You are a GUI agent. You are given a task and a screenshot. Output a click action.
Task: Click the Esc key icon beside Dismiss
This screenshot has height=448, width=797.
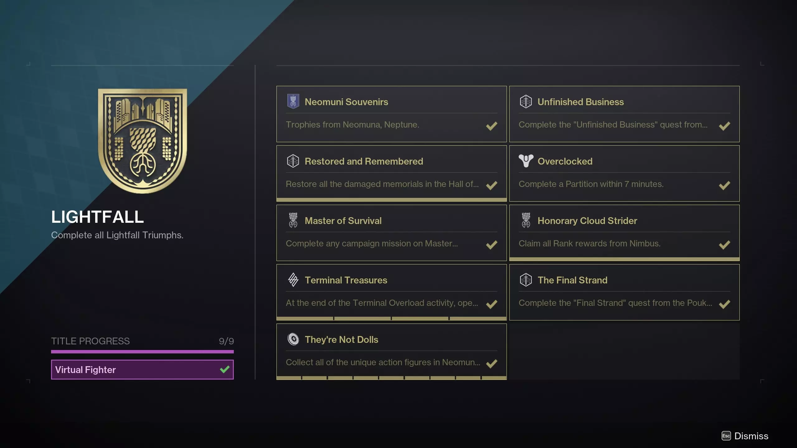[x=726, y=436]
